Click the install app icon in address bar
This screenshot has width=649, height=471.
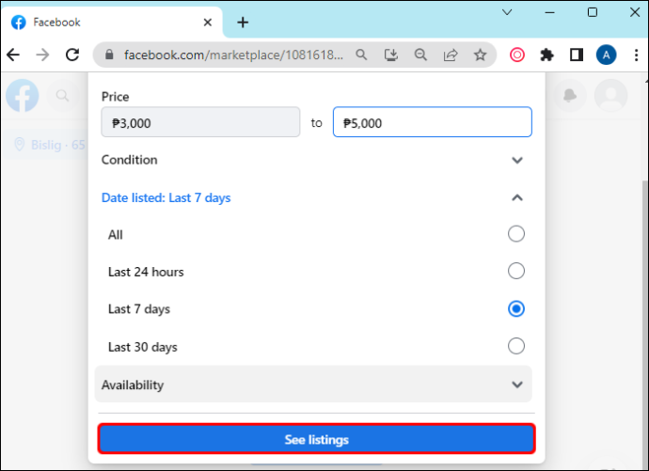390,55
